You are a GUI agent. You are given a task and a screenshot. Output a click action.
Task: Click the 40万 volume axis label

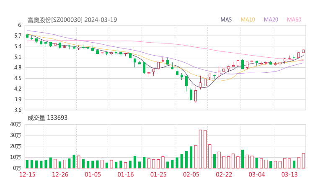(15, 124)
